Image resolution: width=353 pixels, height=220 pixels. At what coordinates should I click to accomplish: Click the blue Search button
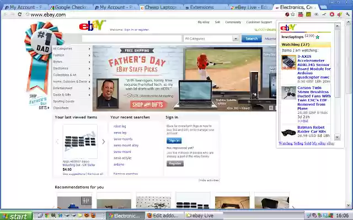(252, 38)
